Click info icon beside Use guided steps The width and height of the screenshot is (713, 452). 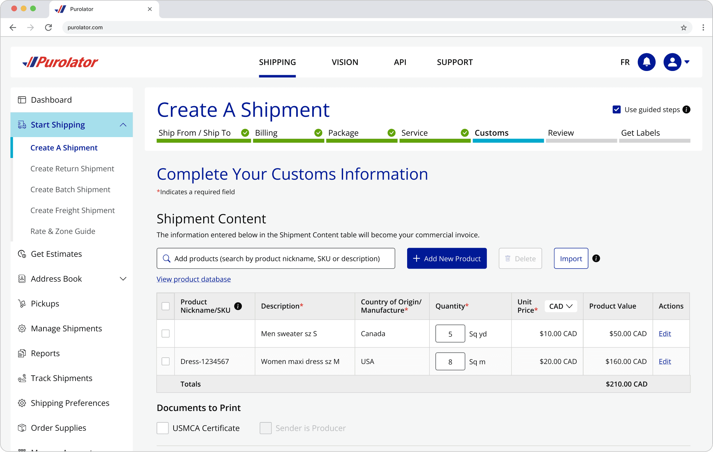687,110
